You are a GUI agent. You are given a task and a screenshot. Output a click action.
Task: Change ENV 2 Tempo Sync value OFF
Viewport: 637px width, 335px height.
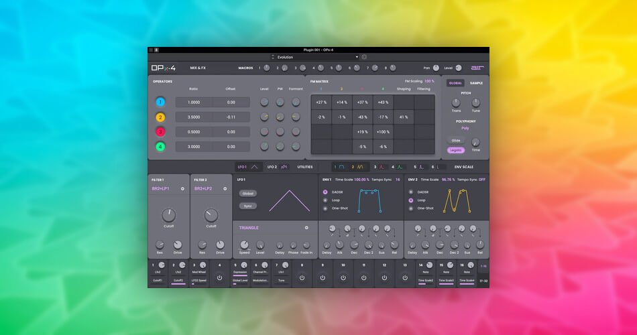[x=482, y=180]
